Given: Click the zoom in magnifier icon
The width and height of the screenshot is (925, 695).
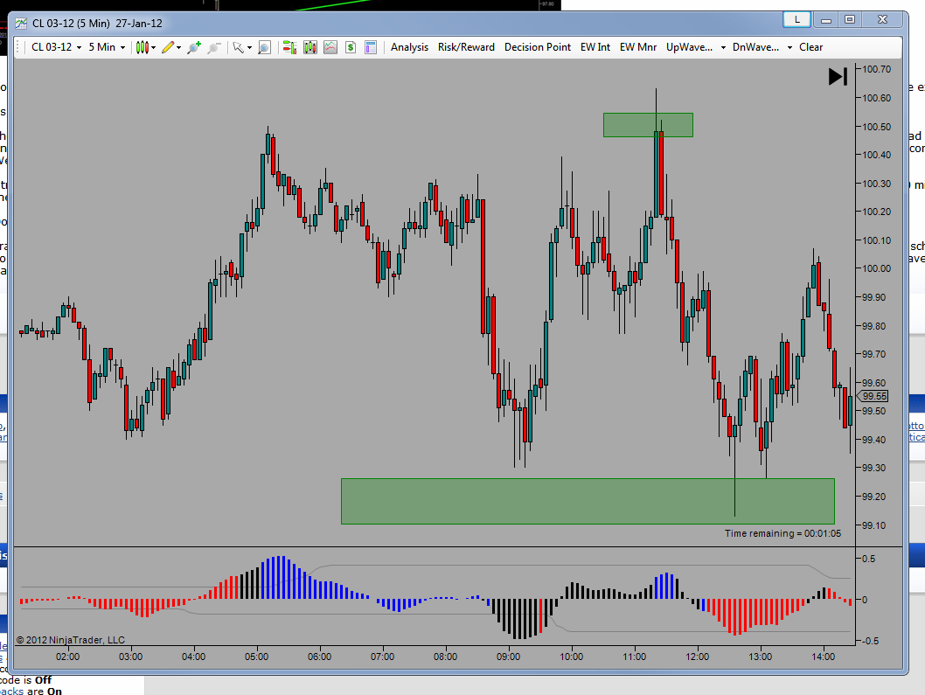Looking at the screenshot, I should tap(193, 47).
